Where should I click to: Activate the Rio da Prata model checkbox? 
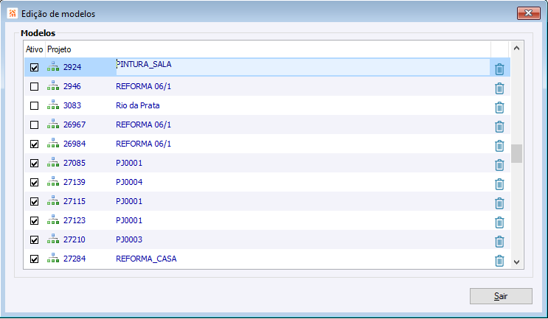34,105
